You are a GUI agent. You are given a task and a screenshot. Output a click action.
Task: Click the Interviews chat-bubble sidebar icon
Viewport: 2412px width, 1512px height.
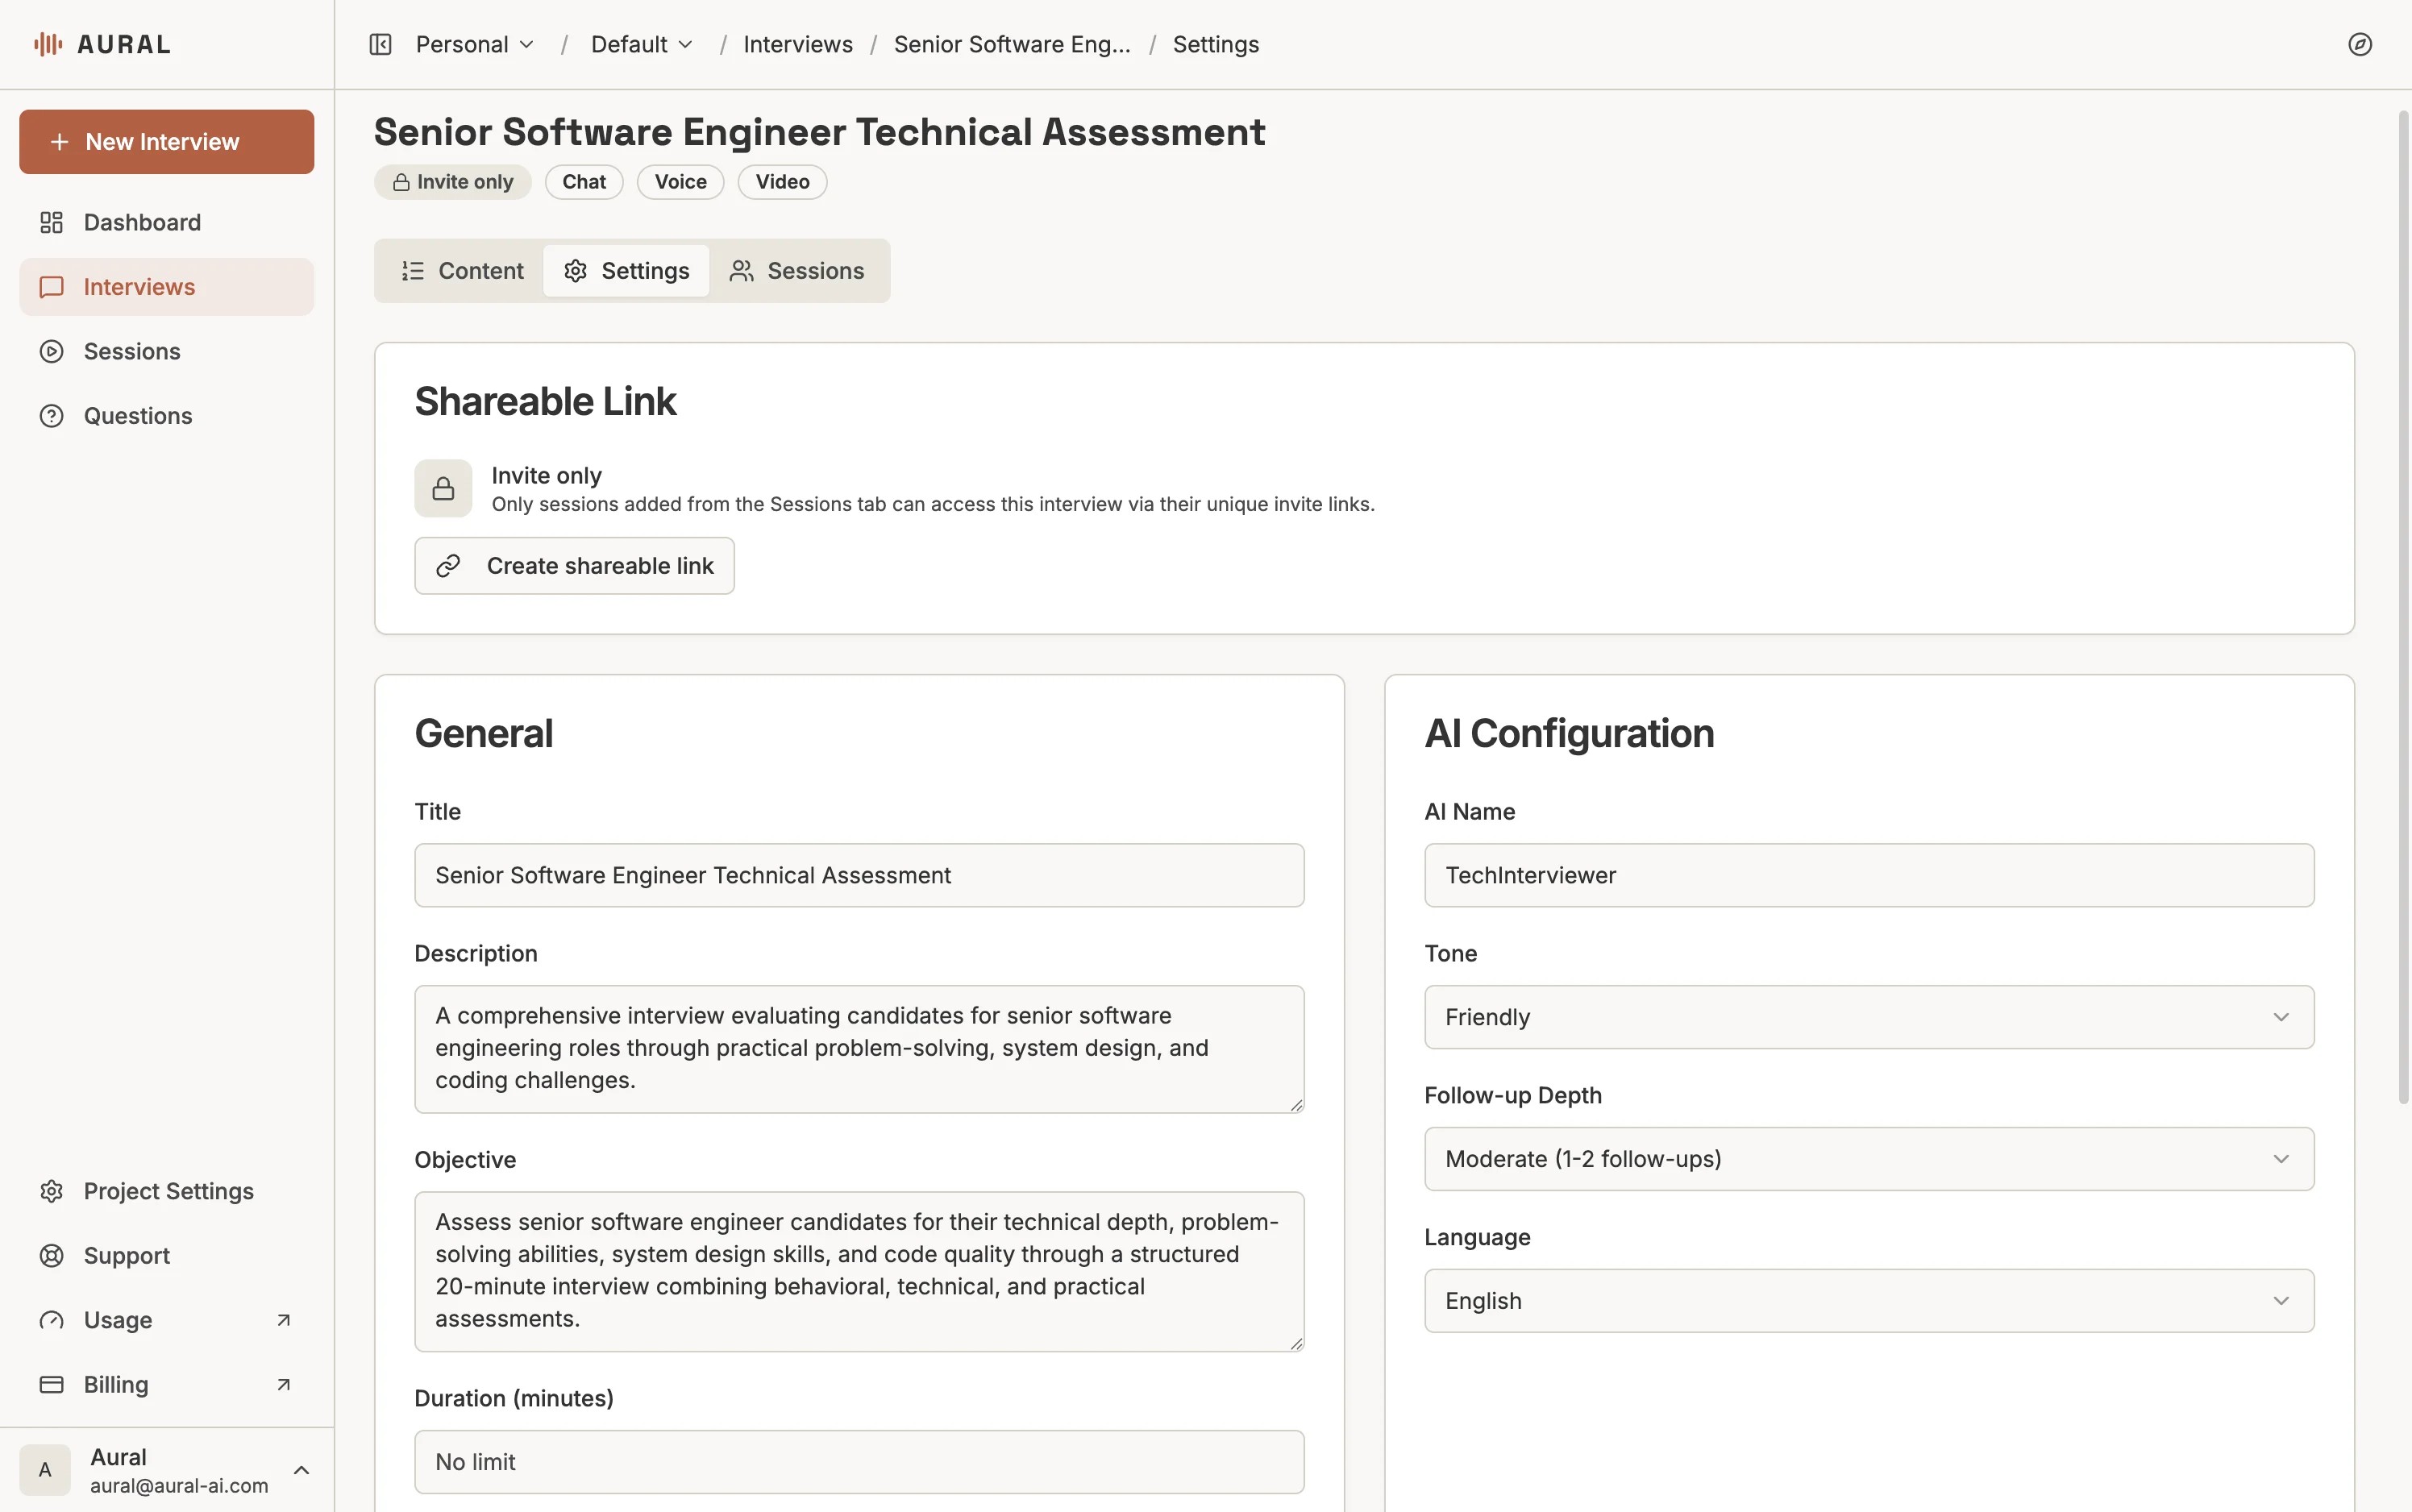point(51,287)
